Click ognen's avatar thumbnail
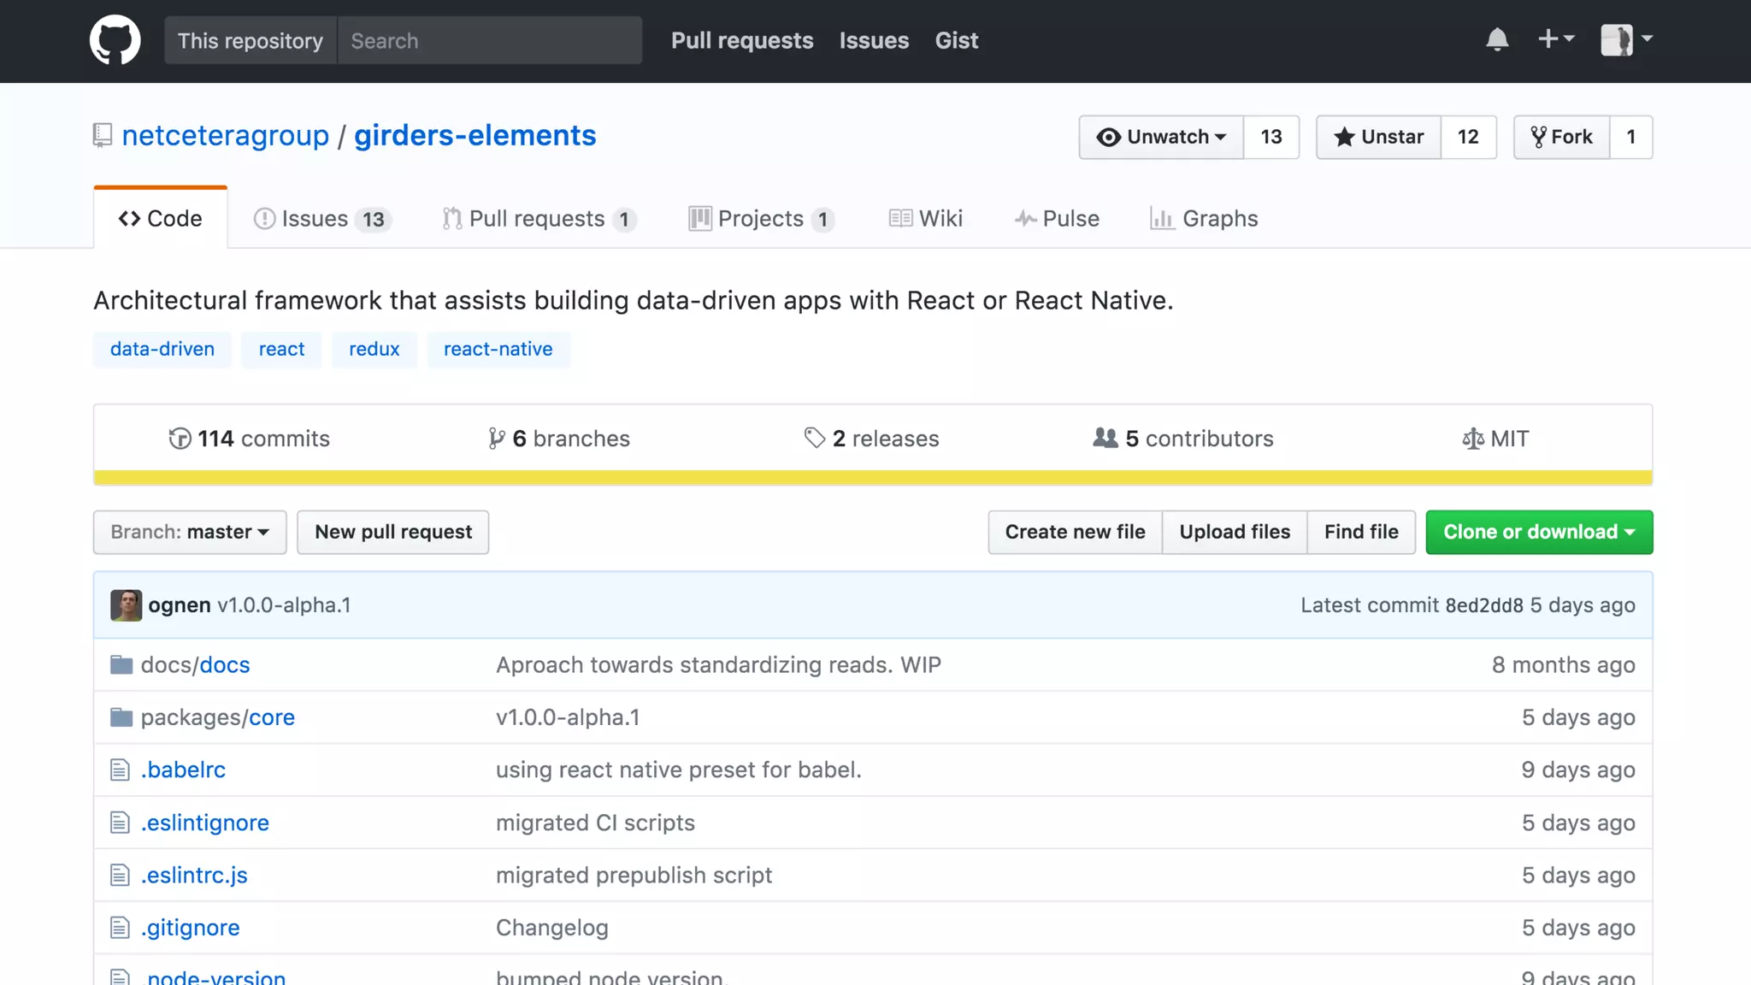Viewport: 1751px width, 985px height. point(127,605)
